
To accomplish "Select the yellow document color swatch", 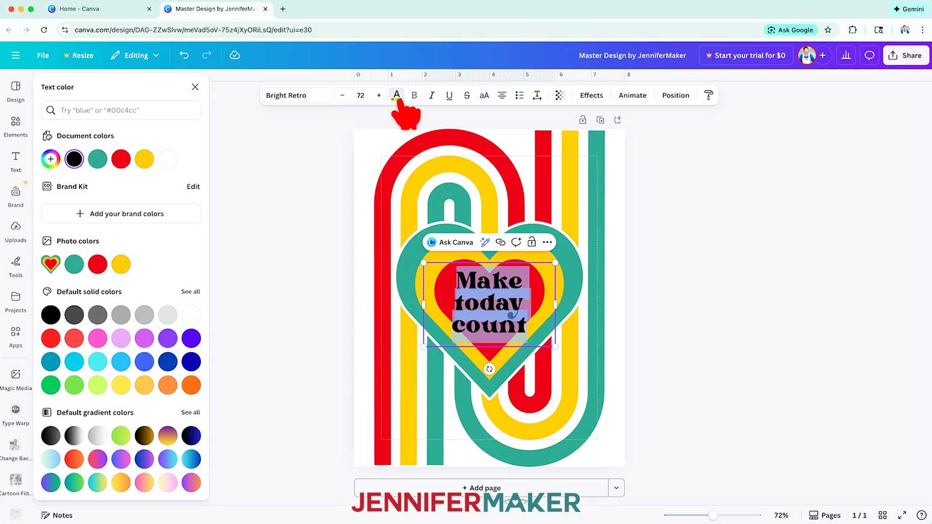I will 144,159.
